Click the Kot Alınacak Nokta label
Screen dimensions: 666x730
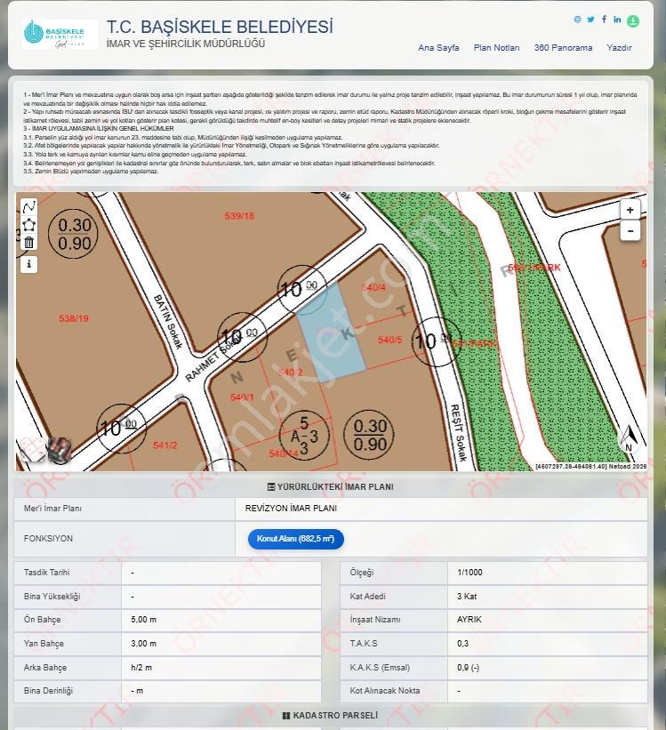click(385, 690)
